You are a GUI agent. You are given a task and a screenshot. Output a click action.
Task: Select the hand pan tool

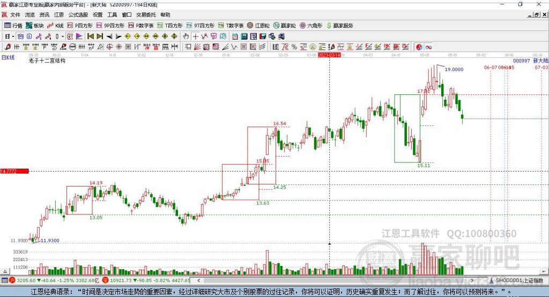pos(186,36)
